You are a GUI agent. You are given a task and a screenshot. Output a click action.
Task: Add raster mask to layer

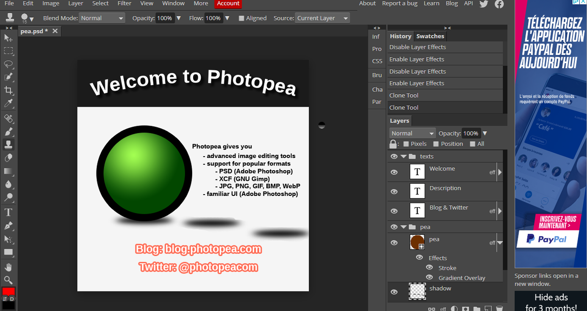465,308
